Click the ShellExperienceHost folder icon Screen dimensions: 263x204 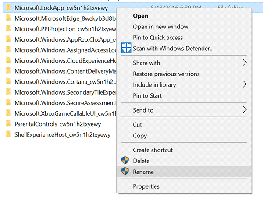(8, 134)
